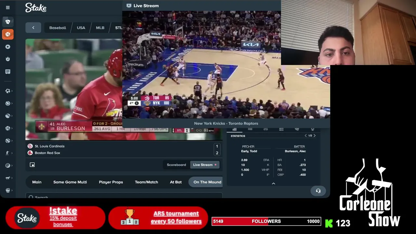
Task: Select the boxing glove MMA icon in sidebar
Action: tap(8, 190)
